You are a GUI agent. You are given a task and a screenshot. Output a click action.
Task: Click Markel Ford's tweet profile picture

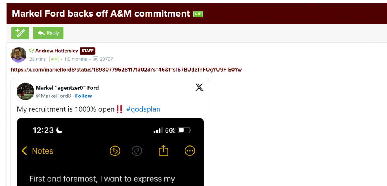point(25,92)
